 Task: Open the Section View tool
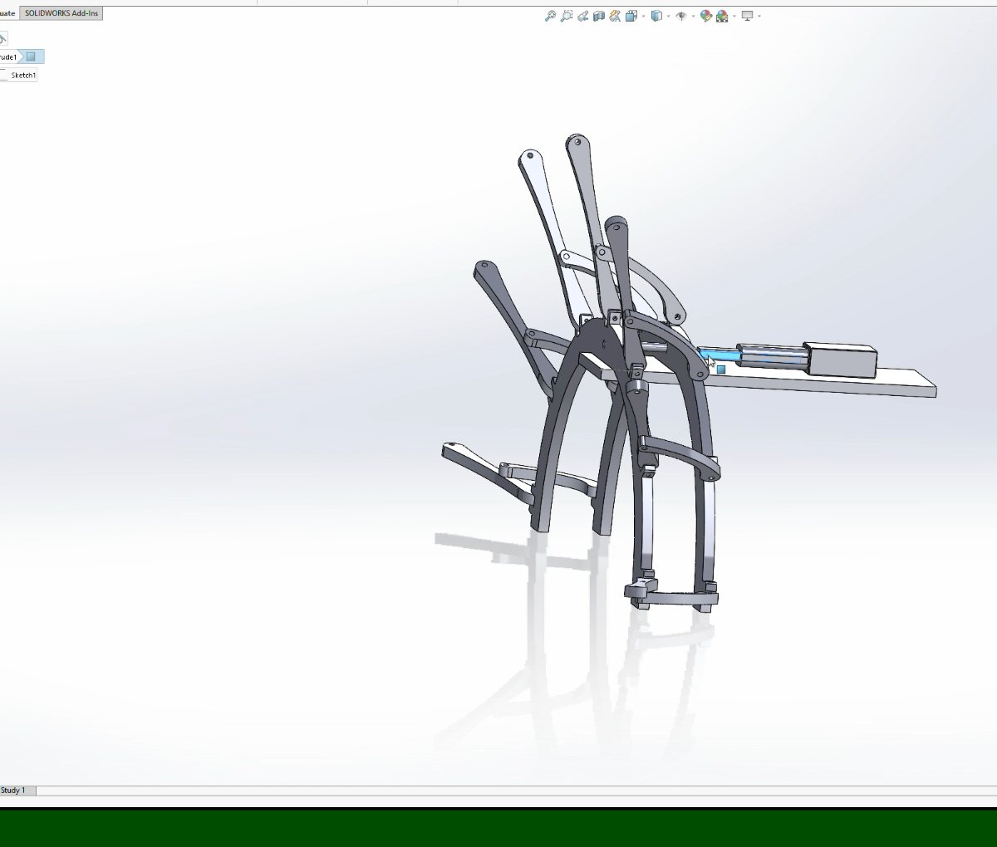(x=598, y=16)
